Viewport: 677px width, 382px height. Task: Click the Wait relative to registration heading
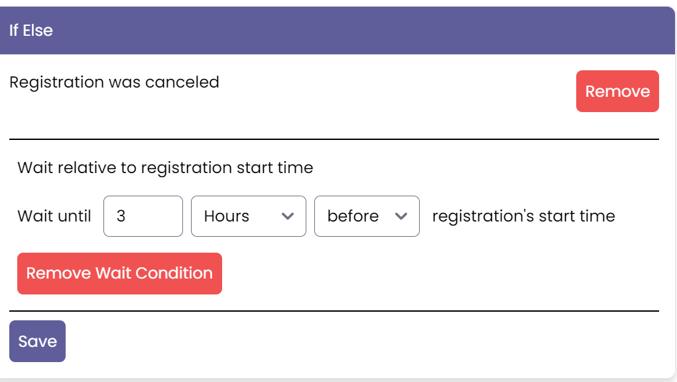coord(165,168)
